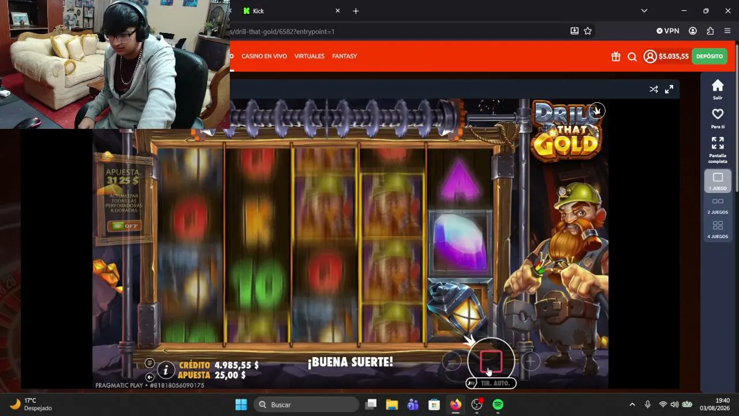Open File Explorer from the taskbar
Image resolution: width=739 pixels, height=416 pixels.
(392, 404)
